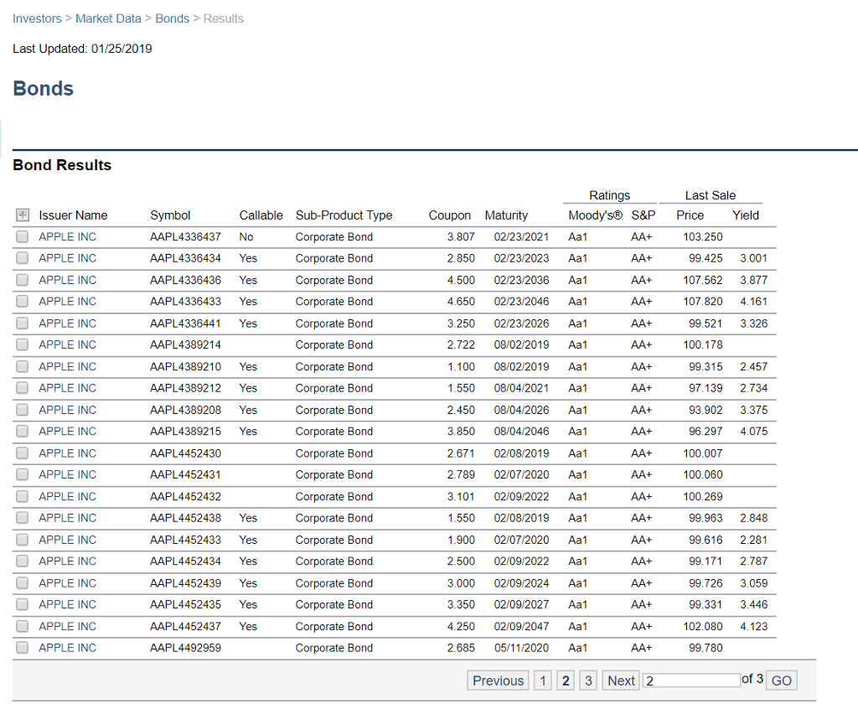The image size is (858, 714).
Task: Jump to results page 3
Action: [x=588, y=680]
